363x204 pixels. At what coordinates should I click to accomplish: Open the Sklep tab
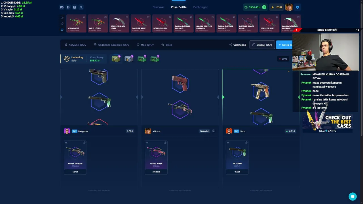(167, 45)
